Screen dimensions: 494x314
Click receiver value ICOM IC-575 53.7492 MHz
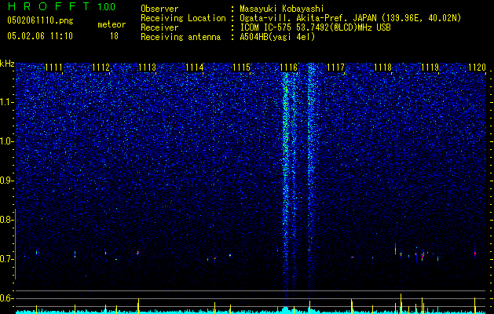click(315, 27)
